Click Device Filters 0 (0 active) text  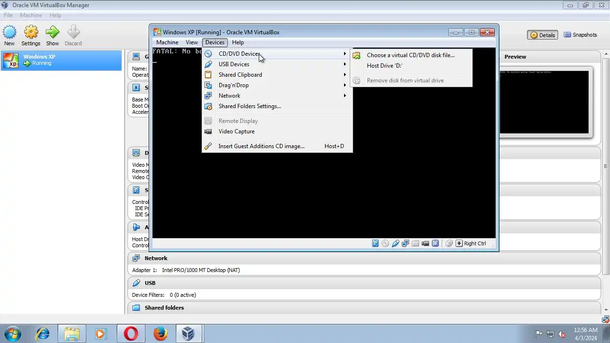[164, 295]
